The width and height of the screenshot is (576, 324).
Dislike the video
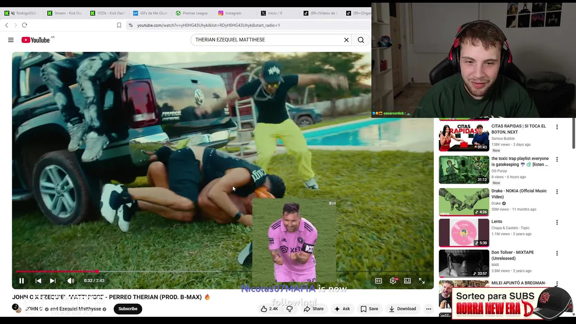pyautogui.click(x=289, y=309)
